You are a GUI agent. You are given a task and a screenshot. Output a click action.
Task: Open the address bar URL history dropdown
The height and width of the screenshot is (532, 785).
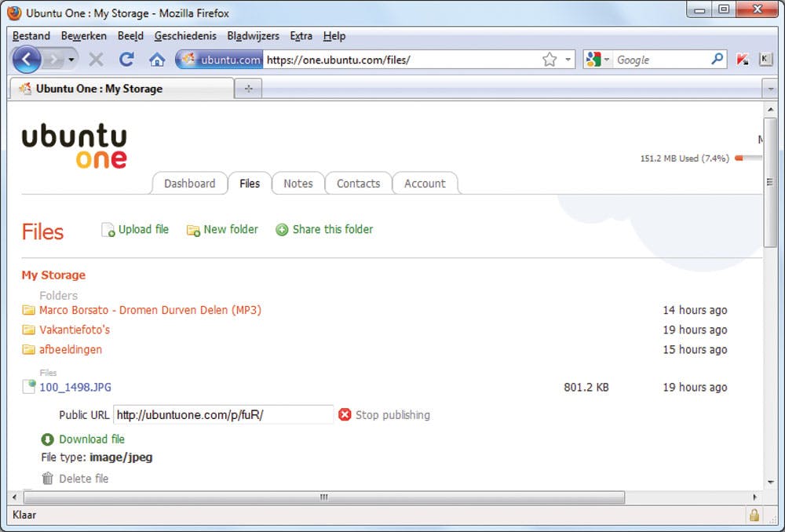tap(568, 60)
